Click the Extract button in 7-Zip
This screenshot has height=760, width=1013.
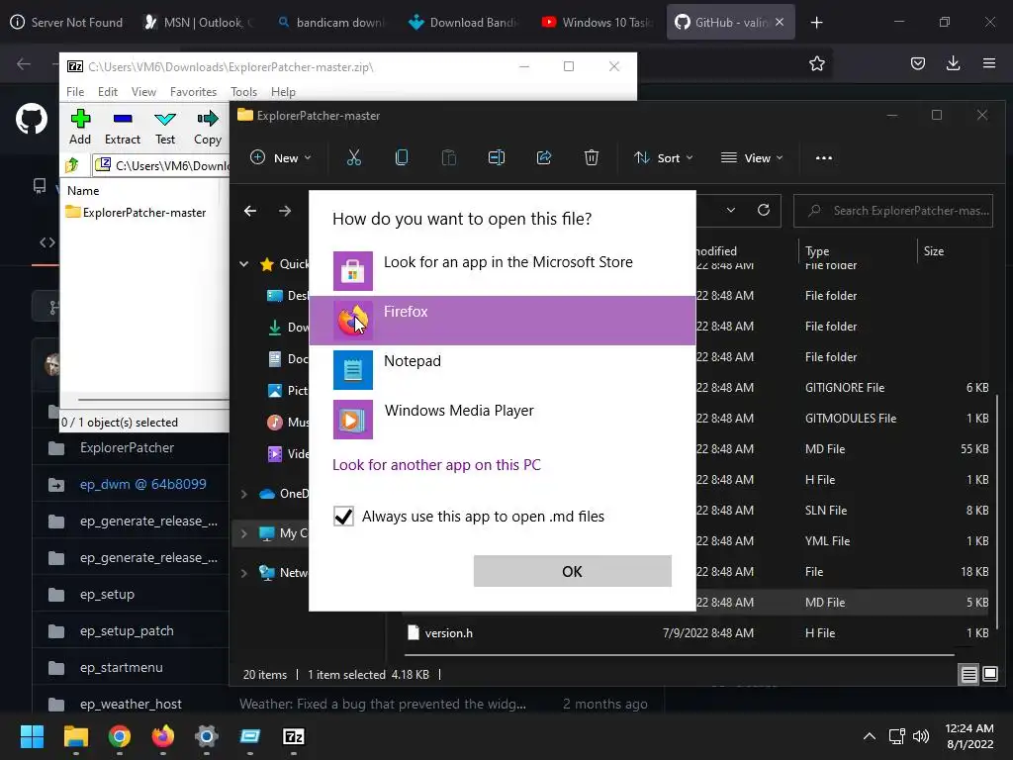(x=122, y=127)
